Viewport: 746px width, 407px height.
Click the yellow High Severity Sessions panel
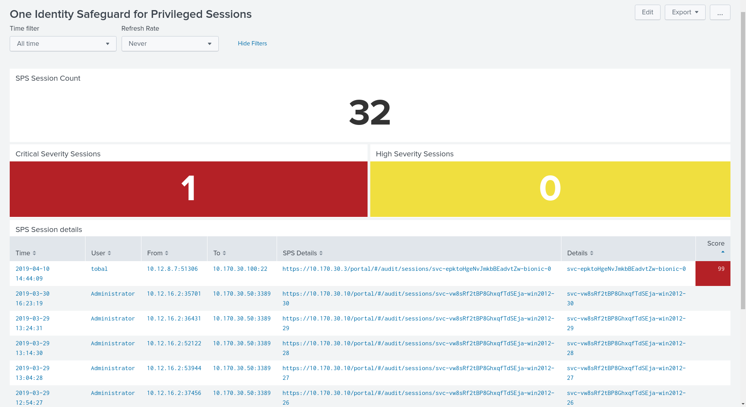[x=550, y=189]
